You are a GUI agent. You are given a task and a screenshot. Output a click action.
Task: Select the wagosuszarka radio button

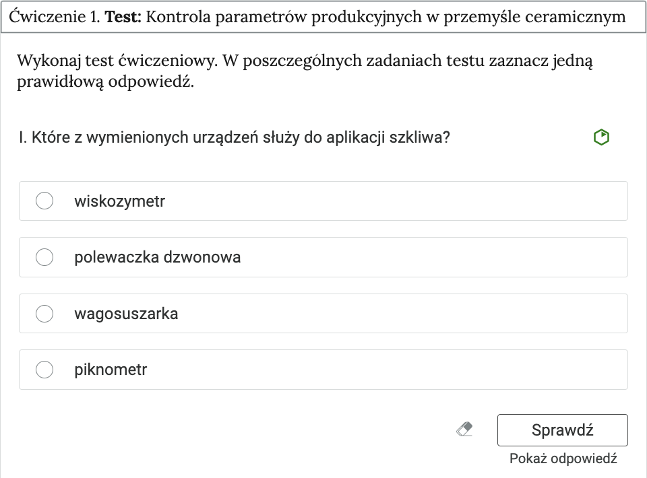(x=44, y=313)
